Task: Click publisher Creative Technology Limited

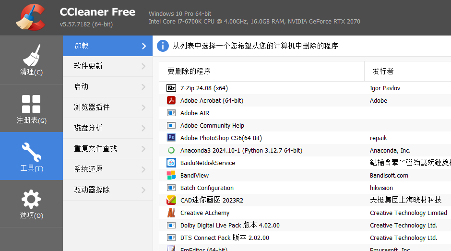Action: (x=408, y=213)
